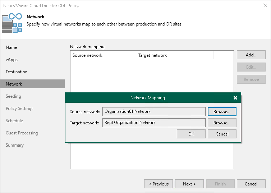Click the Edit... mapping button
271x193 pixels.
click(251, 67)
